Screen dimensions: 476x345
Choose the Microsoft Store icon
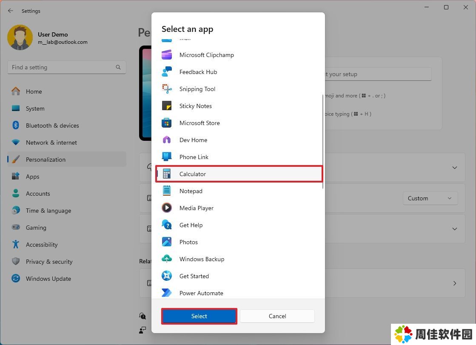point(167,123)
